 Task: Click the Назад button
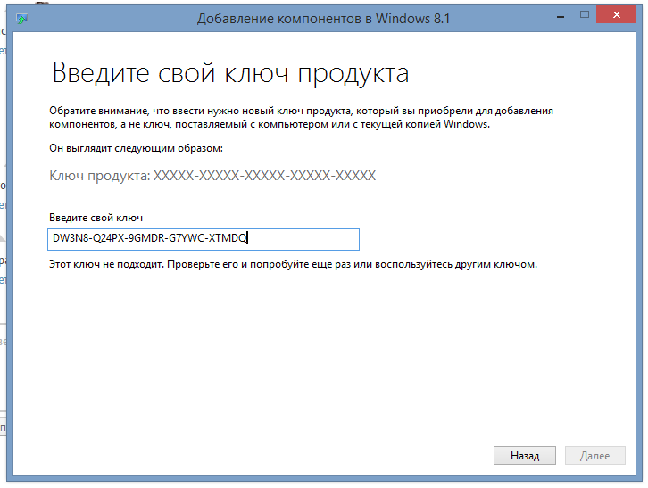[x=524, y=455]
